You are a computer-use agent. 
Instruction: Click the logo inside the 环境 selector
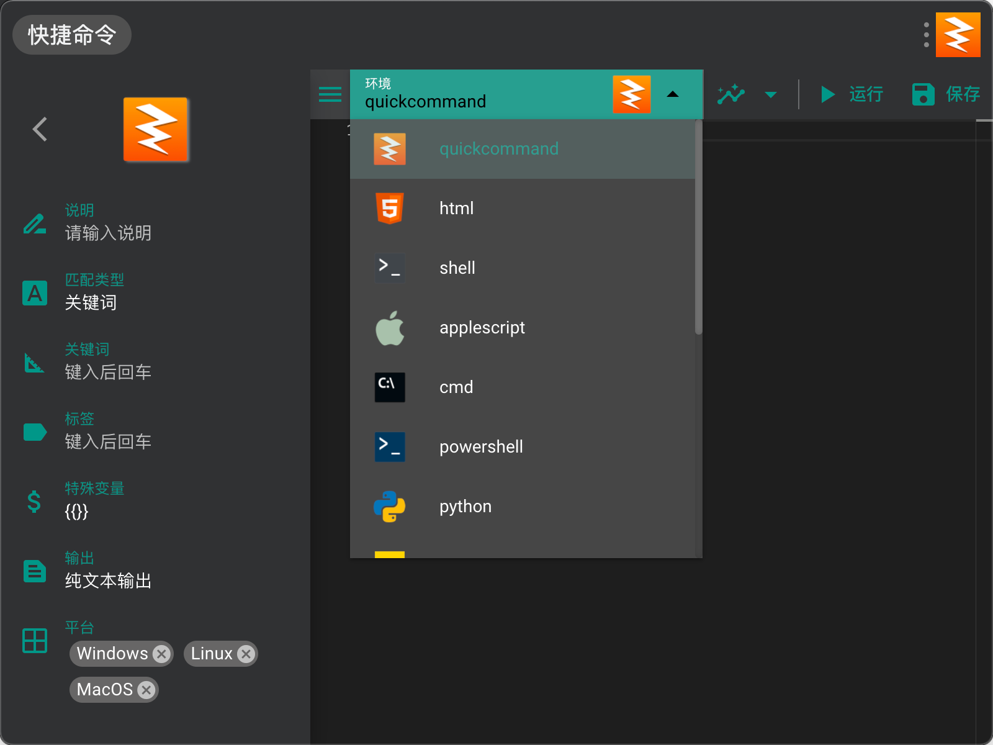point(632,94)
